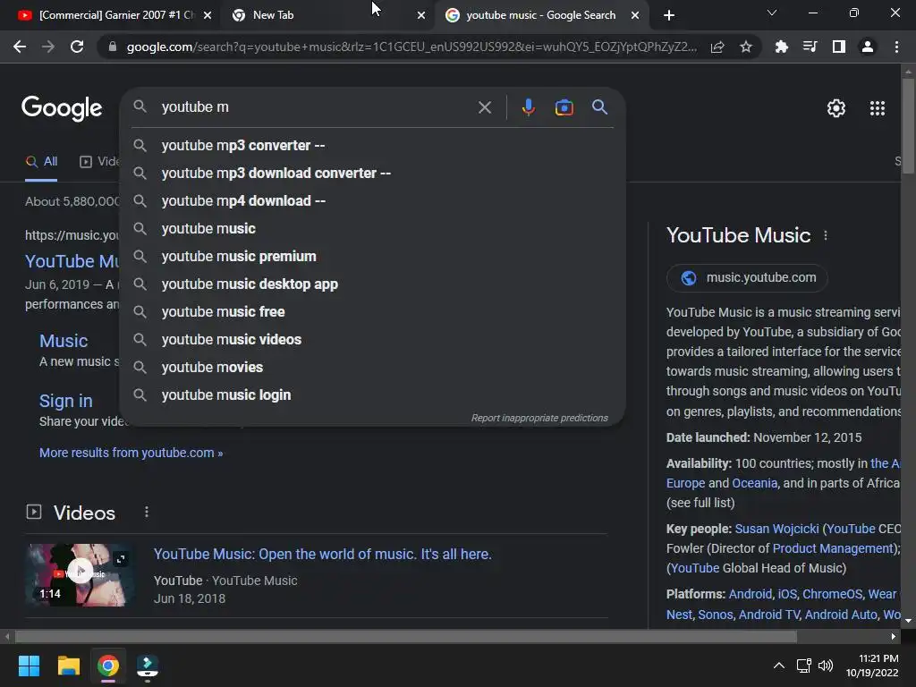Click the Google logo
The image size is (916, 687).
[x=62, y=108]
